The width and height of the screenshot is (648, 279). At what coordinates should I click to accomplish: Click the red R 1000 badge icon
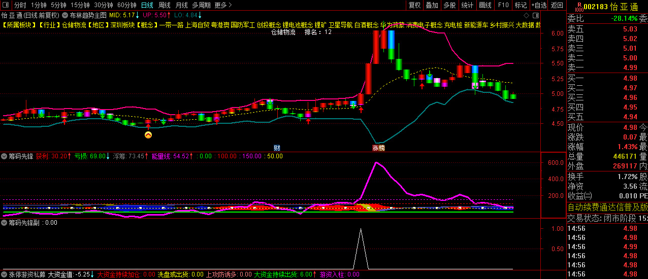click(577, 6)
